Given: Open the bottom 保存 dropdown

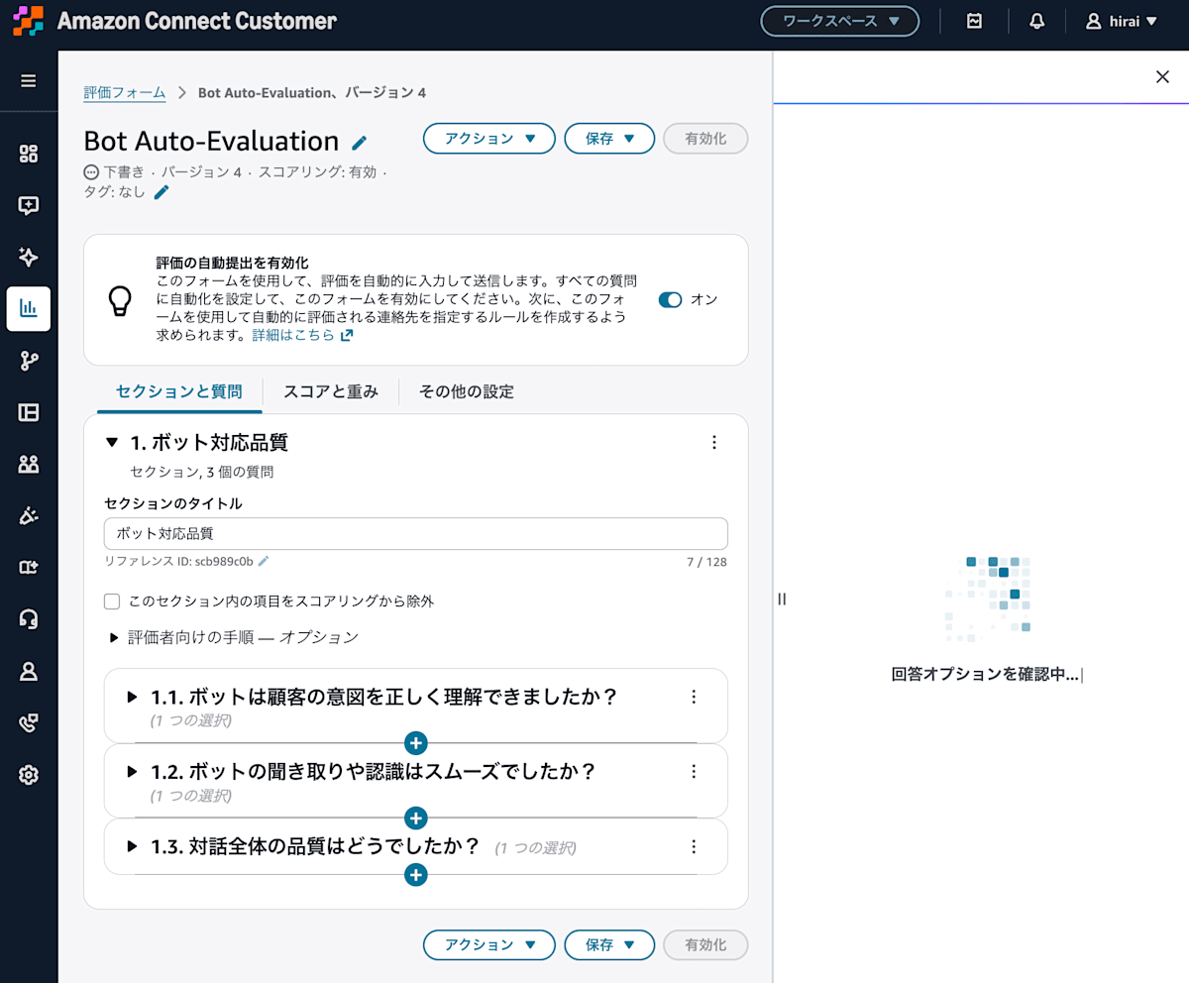Looking at the screenshot, I should [x=609, y=945].
